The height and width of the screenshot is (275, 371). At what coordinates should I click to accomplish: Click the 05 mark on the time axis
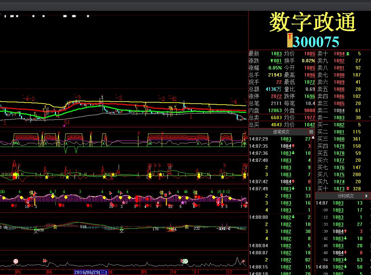(x=18, y=272)
